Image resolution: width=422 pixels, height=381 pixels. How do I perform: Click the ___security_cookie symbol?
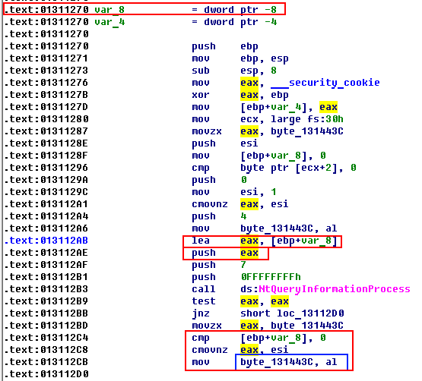click(x=325, y=83)
